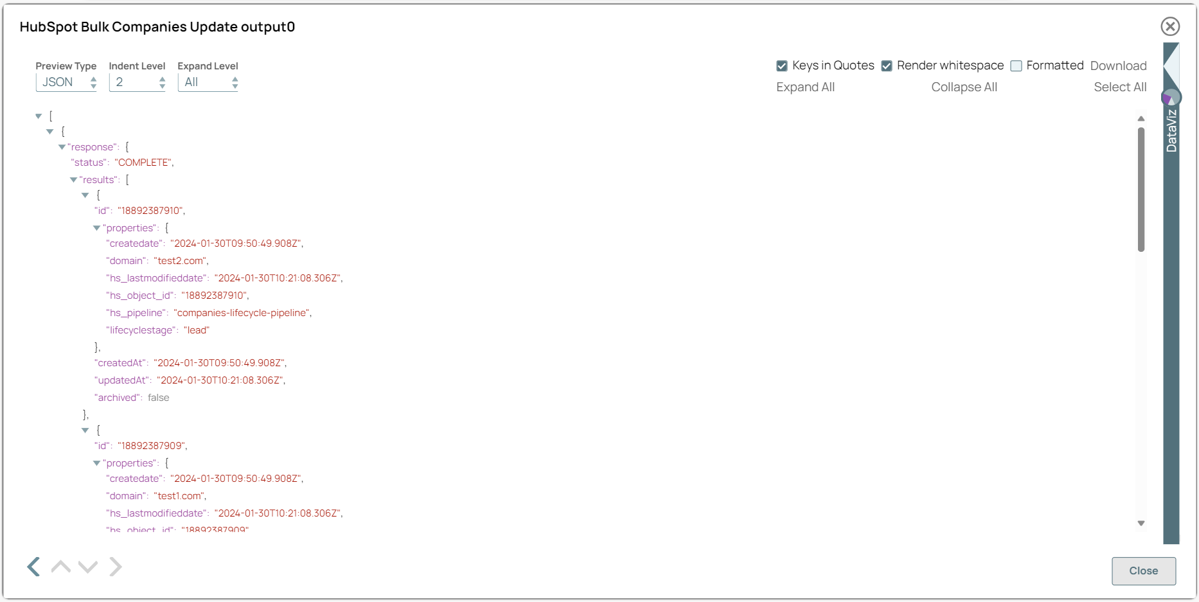1199x602 pixels.
Task: Collapse the "properties" node under id 18892387910
Action: click(97, 228)
